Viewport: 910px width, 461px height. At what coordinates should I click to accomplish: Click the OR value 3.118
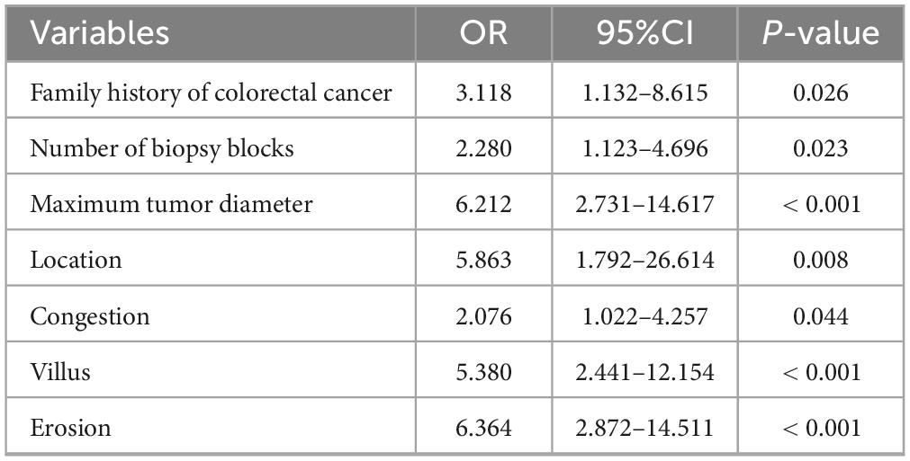(484, 92)
